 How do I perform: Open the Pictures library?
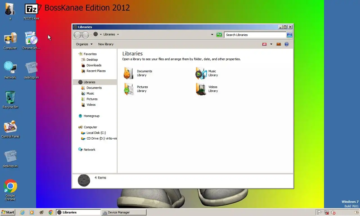pyautogui.click(x=136, y=89)
